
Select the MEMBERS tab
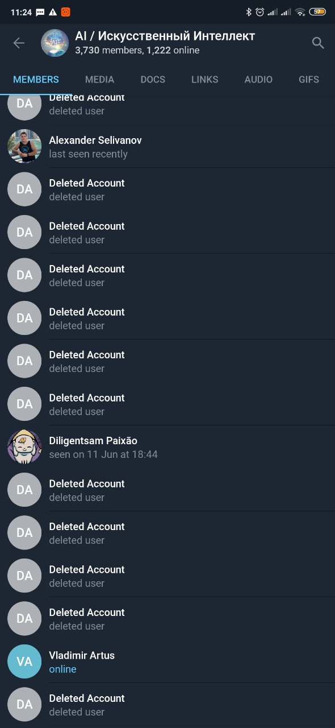(x=36, y=80)
